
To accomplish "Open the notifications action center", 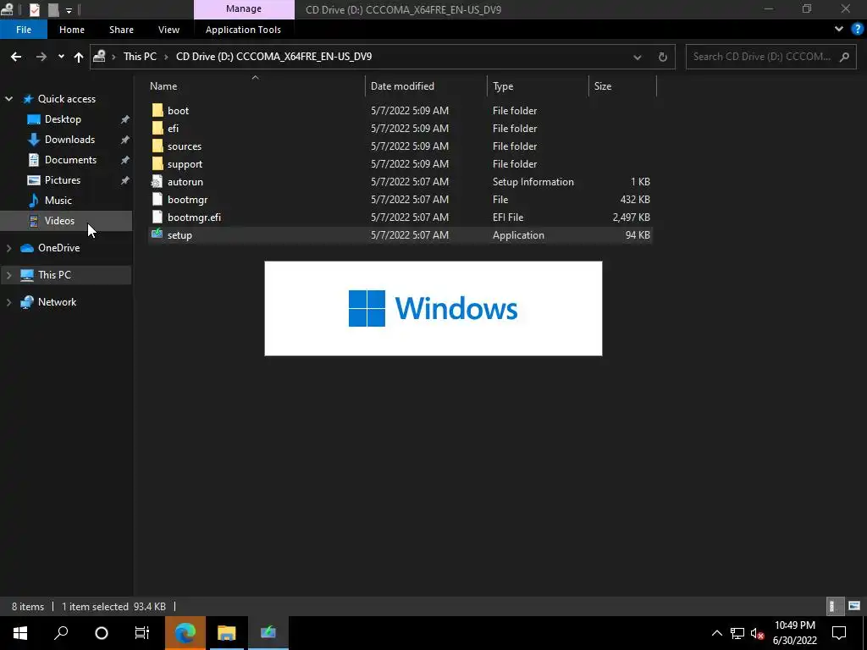I will 839,633.
